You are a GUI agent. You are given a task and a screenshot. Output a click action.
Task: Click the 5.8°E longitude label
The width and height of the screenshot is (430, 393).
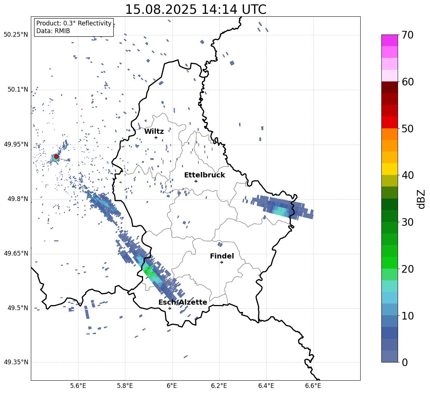pos(125,386)
